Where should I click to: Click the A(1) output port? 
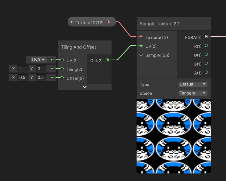(x=206, y=72)
